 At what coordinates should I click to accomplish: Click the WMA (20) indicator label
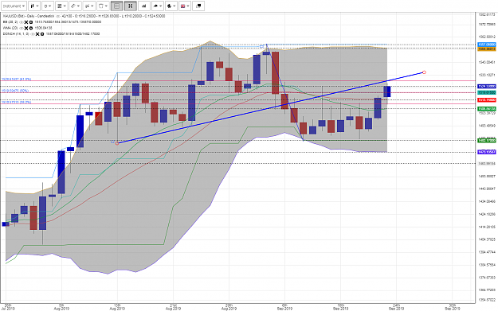[x=10, y=28]
